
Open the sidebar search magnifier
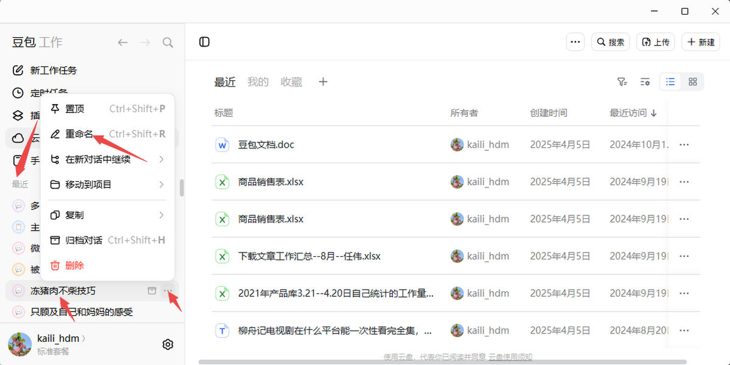[x=168, y=42]
